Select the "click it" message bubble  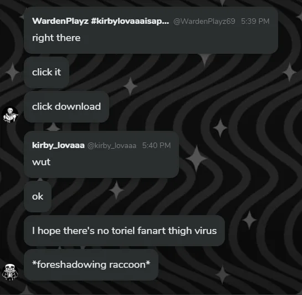click(47, 72)
